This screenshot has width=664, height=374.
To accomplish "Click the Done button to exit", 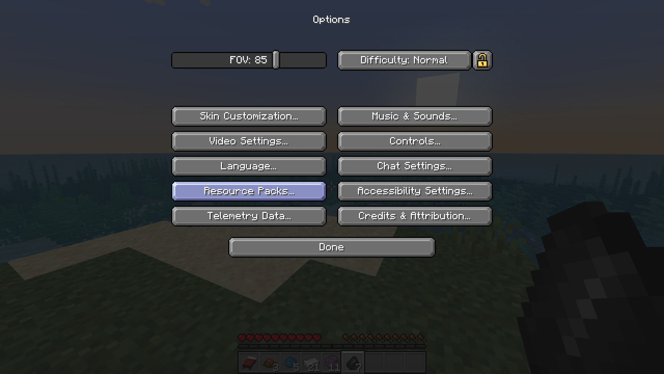I will tap(332, 247).
